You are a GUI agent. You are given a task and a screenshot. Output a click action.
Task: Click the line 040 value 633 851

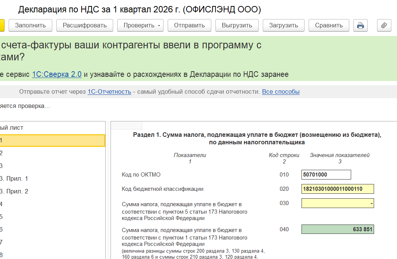pyautogui.click(x=338, y=229)
